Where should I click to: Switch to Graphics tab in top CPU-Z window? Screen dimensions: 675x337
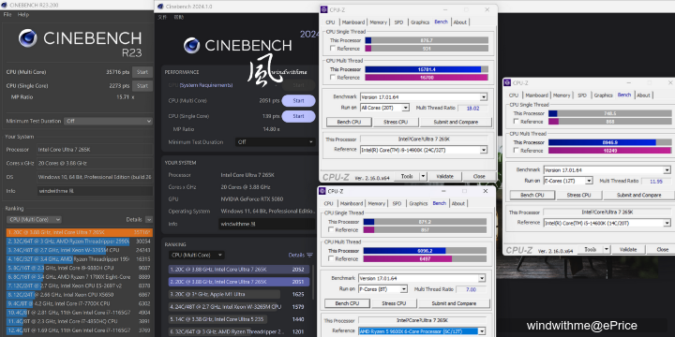coord(420,22)
